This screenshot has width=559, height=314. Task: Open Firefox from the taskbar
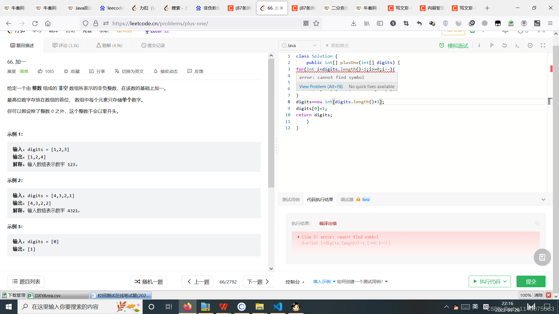[x=187, y=307]
